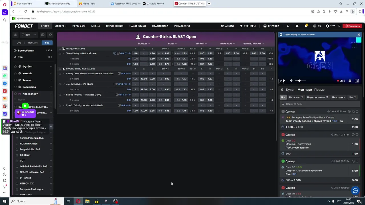Open broadcast icon for ZywOo — w0nderful row

point(119,105)
